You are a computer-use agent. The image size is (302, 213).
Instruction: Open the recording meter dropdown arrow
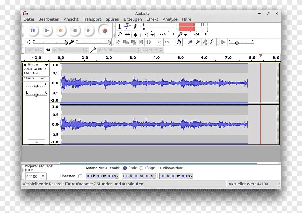185,35
